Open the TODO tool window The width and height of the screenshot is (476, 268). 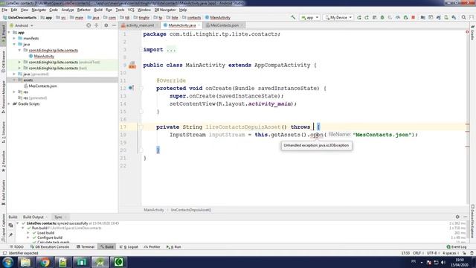tap(16, 246)
